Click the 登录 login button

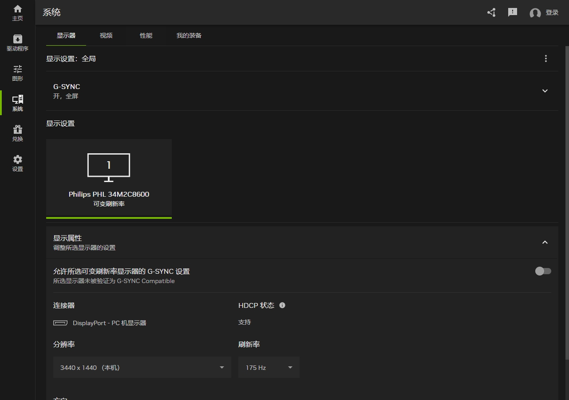[x=544, y=12]
